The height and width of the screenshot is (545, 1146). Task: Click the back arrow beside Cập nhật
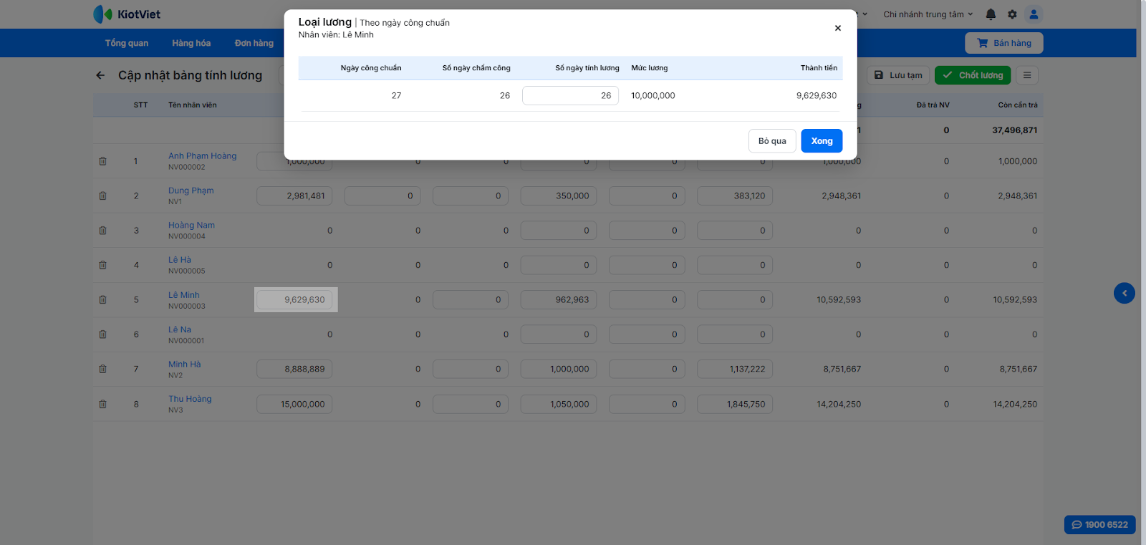pyautogui.click(x=100, y=75)
